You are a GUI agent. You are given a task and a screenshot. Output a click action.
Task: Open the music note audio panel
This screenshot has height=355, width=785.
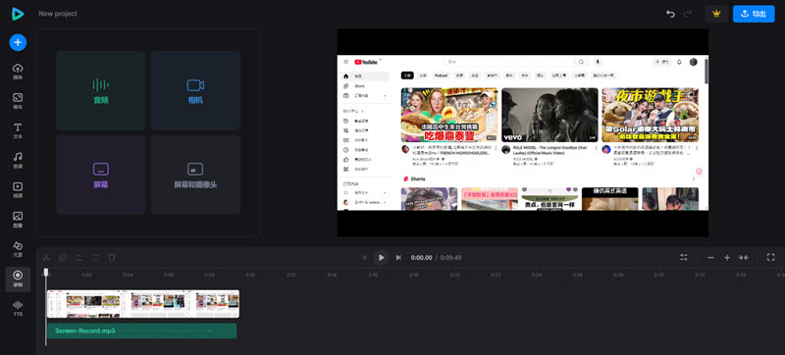pos(18,160)
